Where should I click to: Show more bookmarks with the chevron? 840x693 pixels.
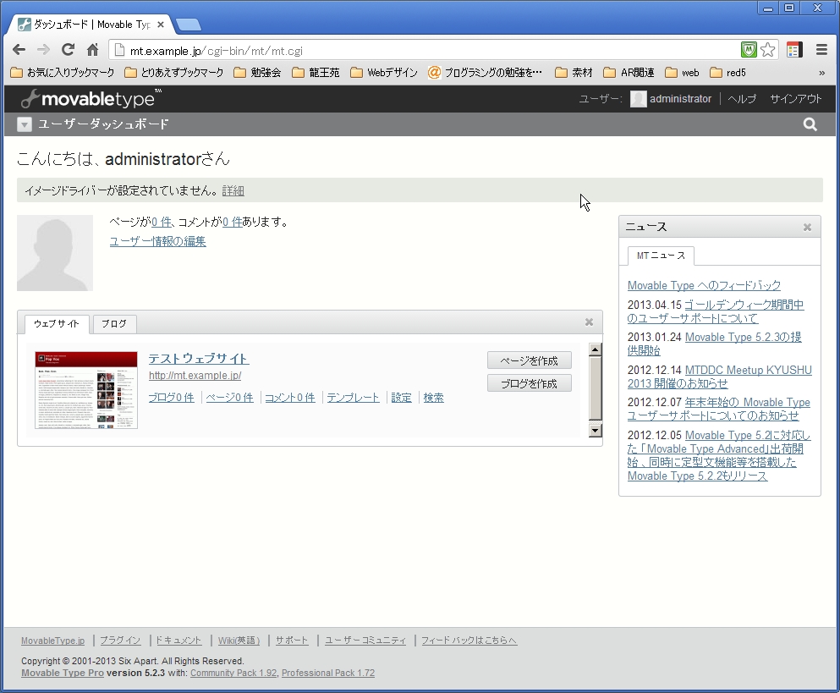click(821, 73)
